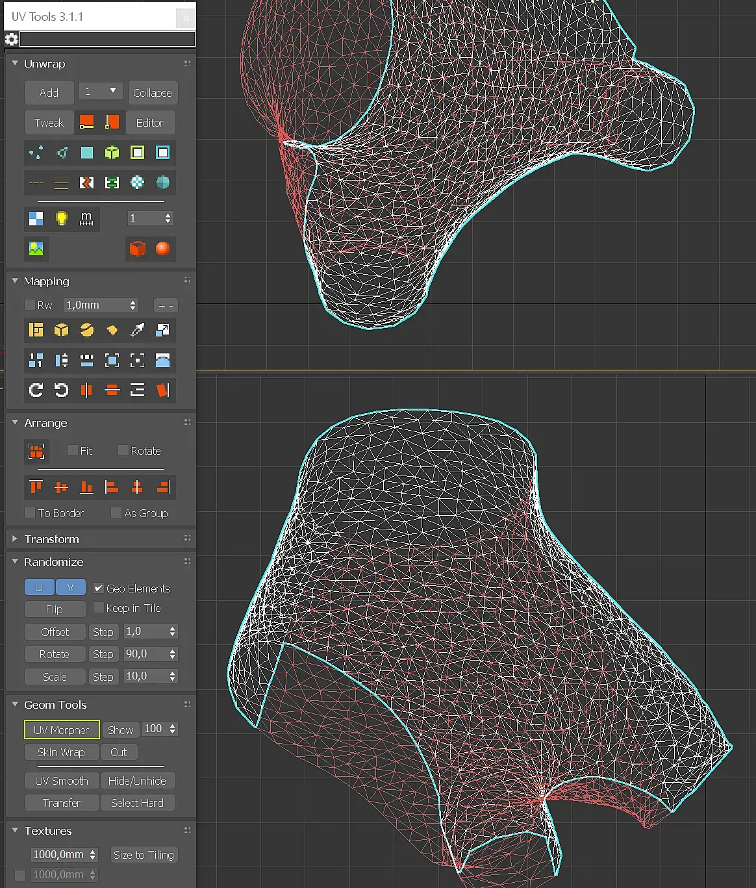
Task: Align UVs to left edge (orange icon)
Action: pyautogui.click(x=112, y=487)
